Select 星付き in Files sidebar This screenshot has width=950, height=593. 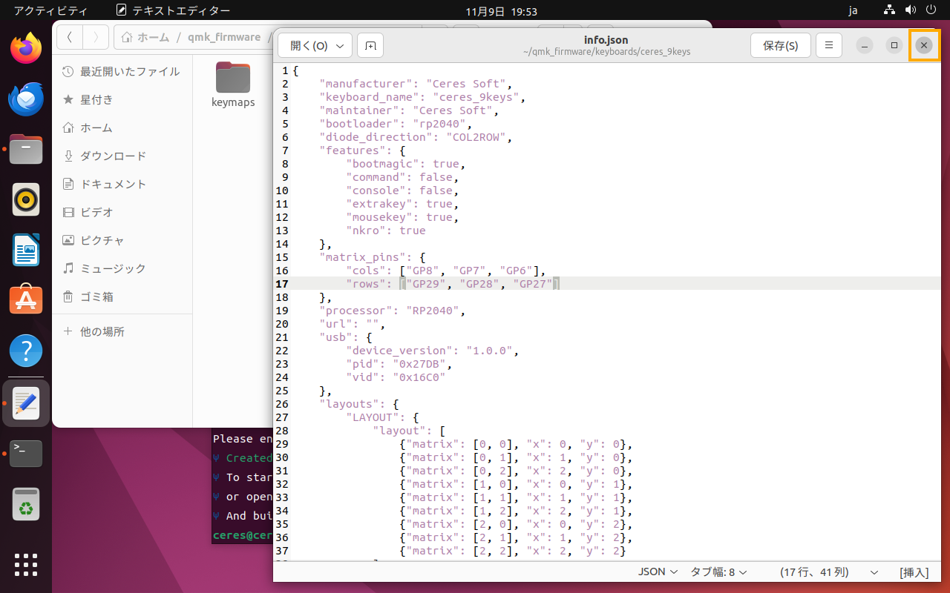pos(122,99)
